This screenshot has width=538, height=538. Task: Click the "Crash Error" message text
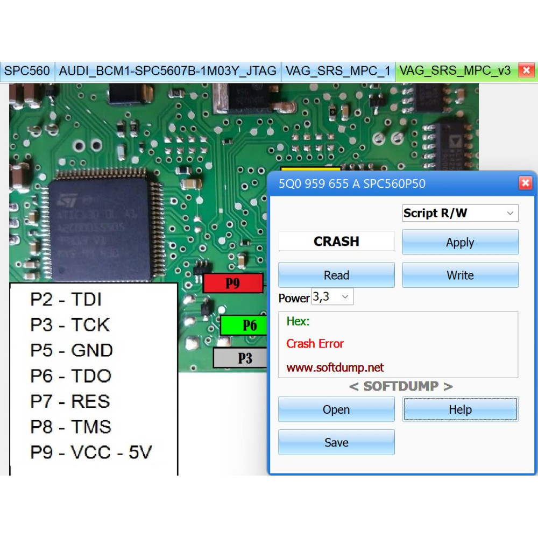coord(315,343)
